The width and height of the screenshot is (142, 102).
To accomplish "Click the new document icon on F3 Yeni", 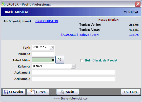I will [x=32, y=92].
